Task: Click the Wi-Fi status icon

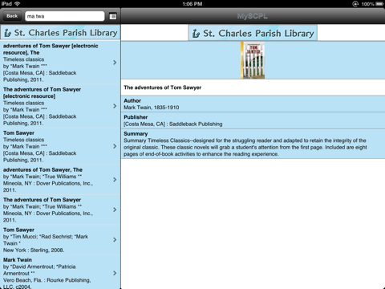Action: [x=18, y=3]
